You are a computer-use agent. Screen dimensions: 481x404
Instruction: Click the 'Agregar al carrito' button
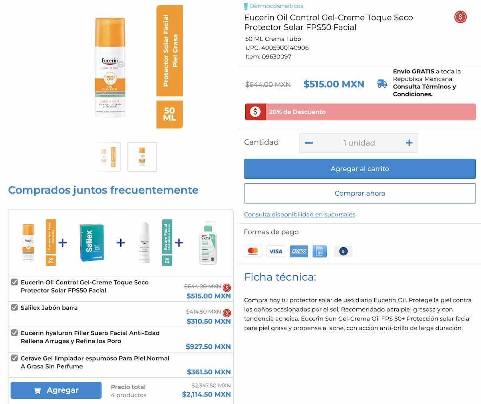coord(360,169)
